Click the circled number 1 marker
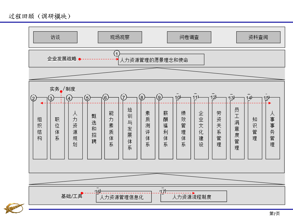Viewport: 293px width, 220px height. tap(117, 54)
